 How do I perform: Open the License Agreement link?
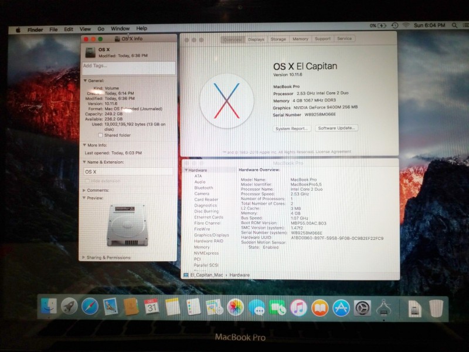click(x=333, y=152)
